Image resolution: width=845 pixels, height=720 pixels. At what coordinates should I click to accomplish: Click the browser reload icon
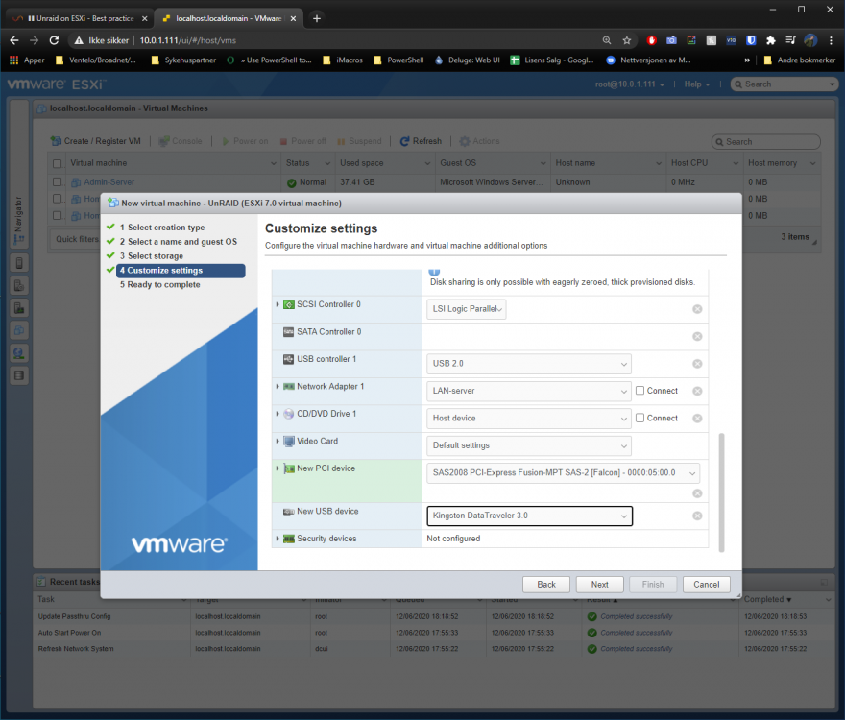(x=54, y=40)
